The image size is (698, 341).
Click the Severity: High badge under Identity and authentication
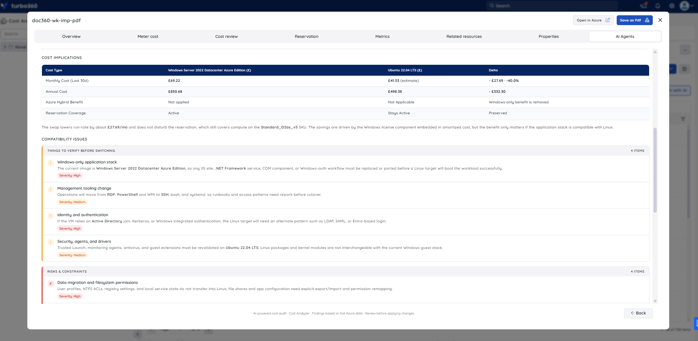(x=70, y=229)
